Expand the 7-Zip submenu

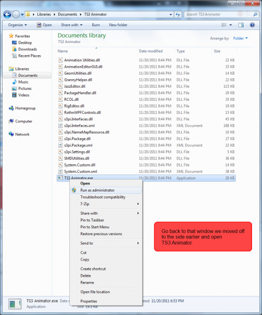(x=106, y=204)
